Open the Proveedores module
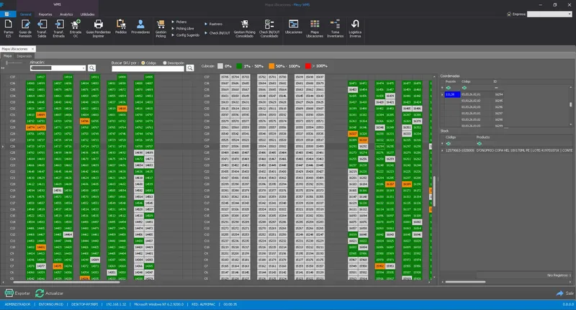The width and height of the screenshot is (576, 310). pyautogui.click(x=140, y=27)
